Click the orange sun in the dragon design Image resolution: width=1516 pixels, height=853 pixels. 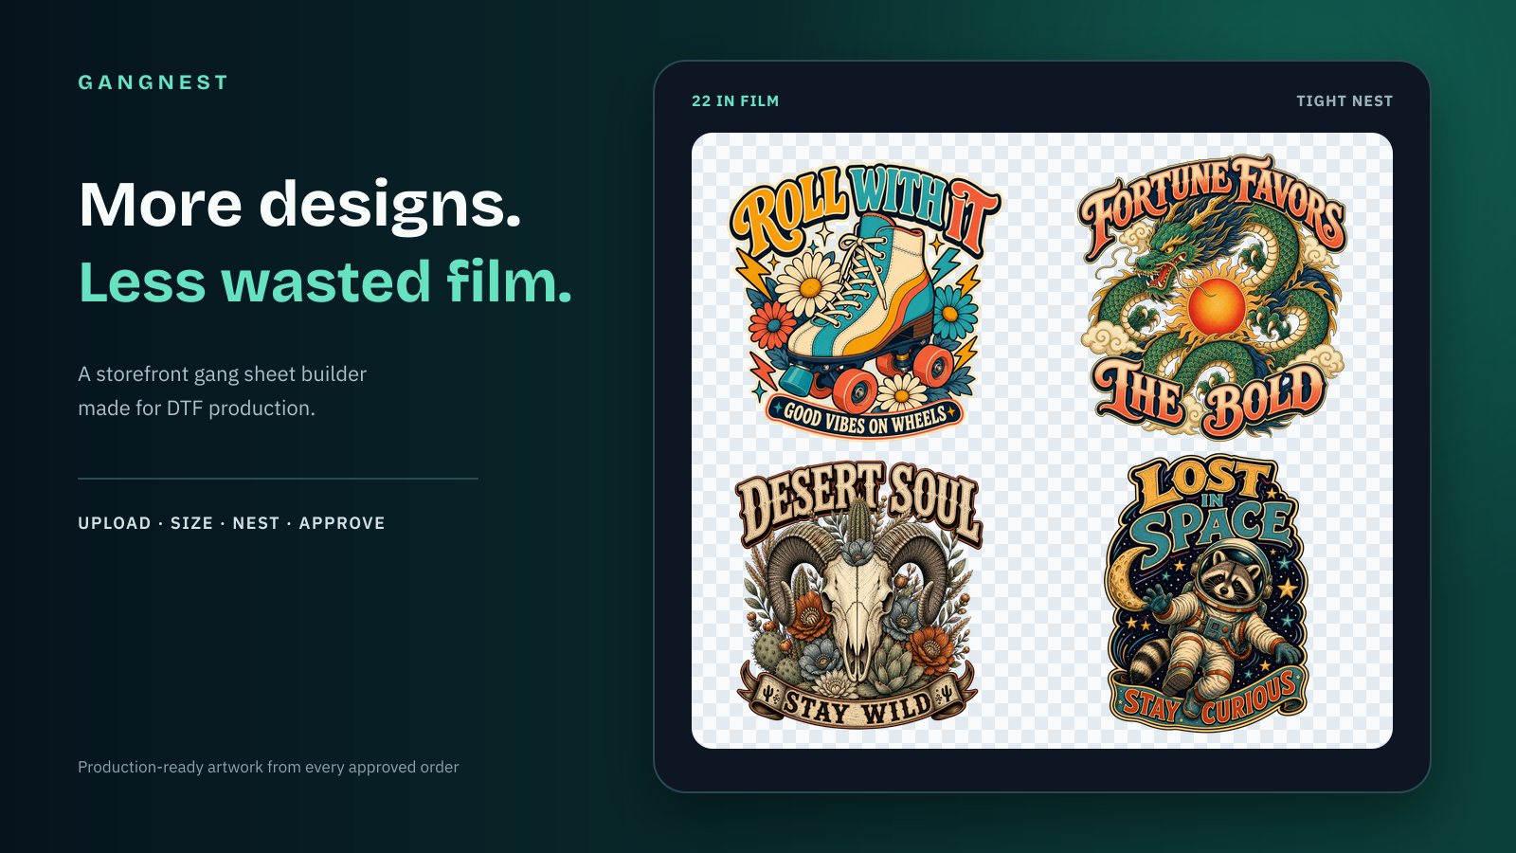pyautogui.click(x=1217, y=306)
